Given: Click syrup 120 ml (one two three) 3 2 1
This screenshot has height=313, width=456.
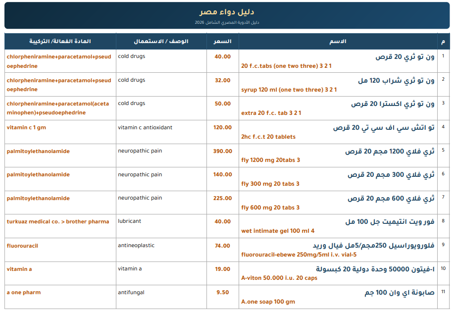Looking at the screenshot, I should click(x=289, y=90).
